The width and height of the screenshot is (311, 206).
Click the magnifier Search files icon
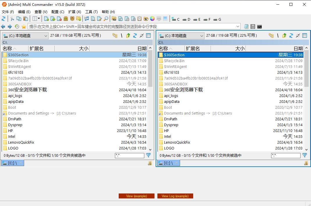106,19
